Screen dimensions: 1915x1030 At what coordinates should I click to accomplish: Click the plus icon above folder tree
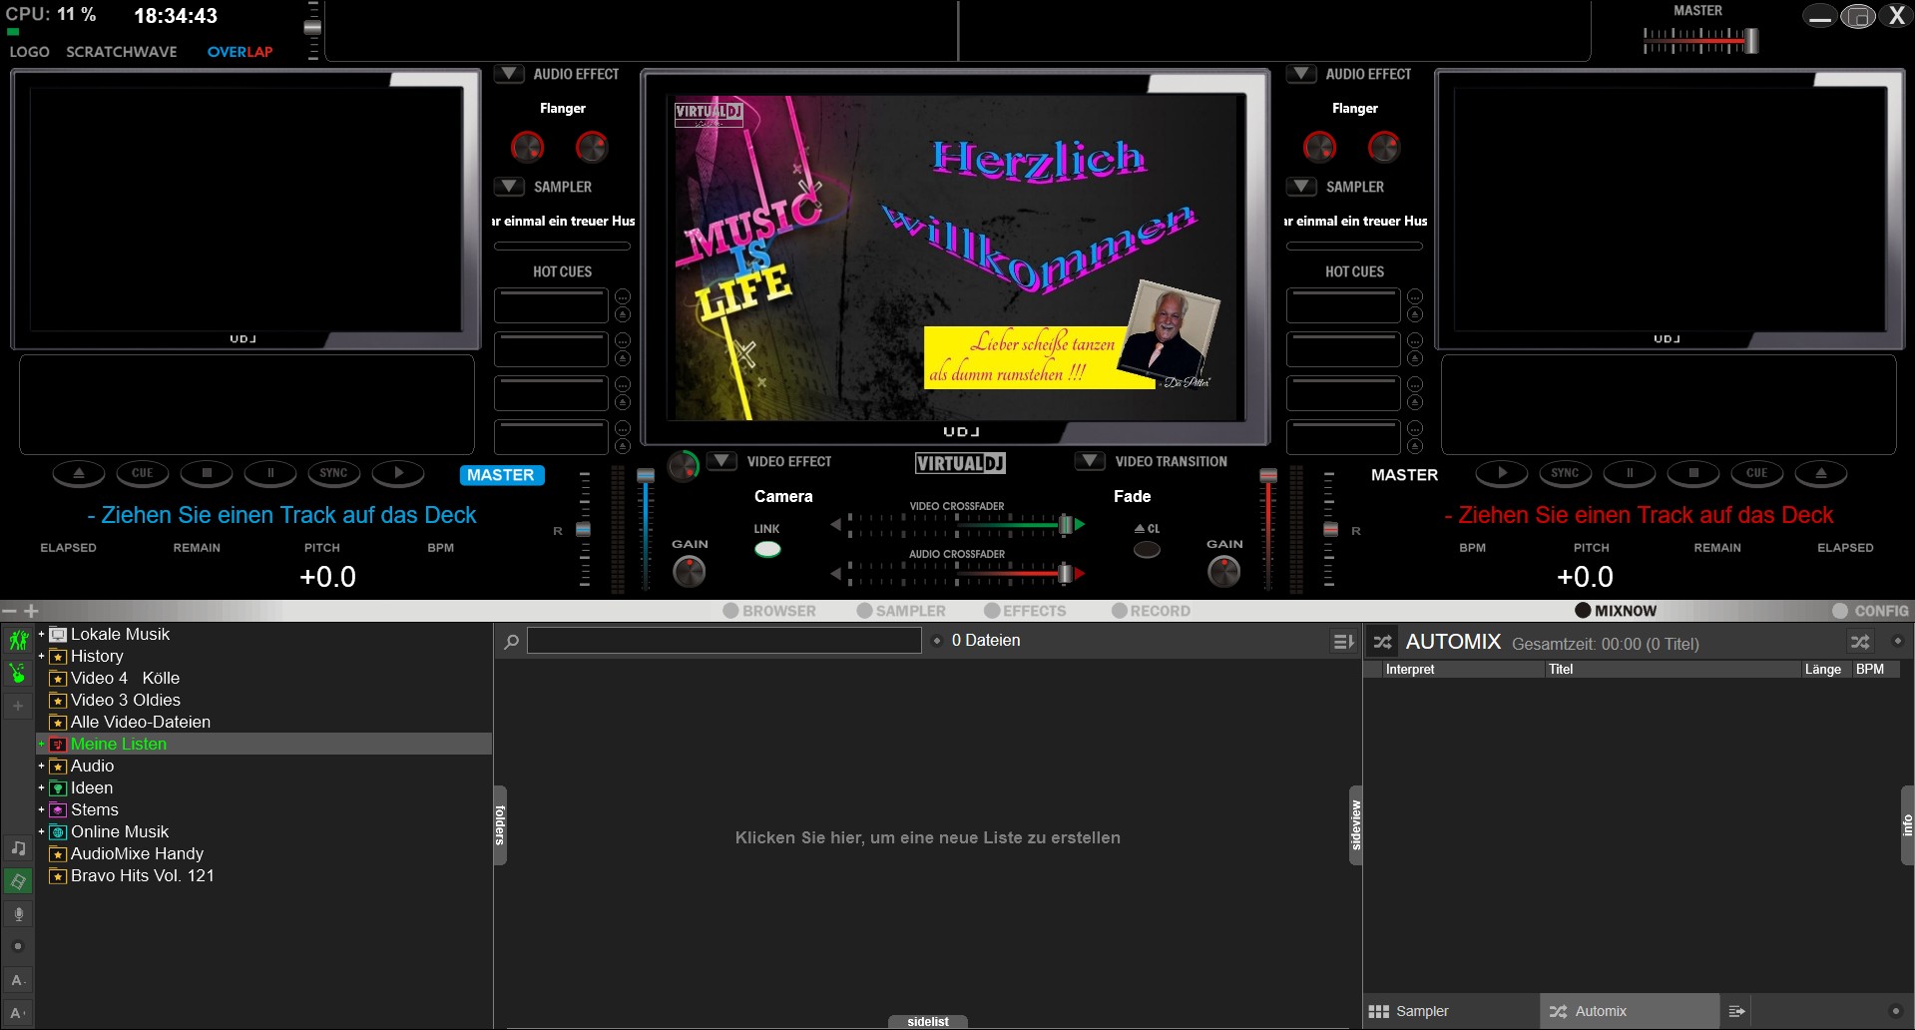point(31,611)
